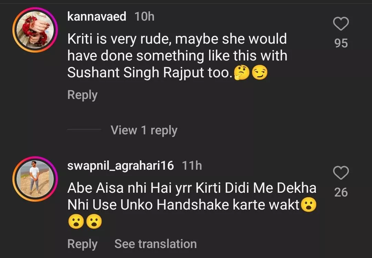Expand View 1 reply

tap(144, 130)
